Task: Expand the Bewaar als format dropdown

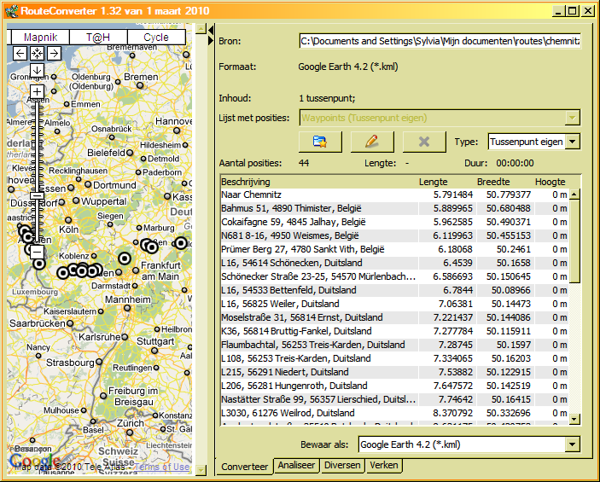Action: coord(572,444)
